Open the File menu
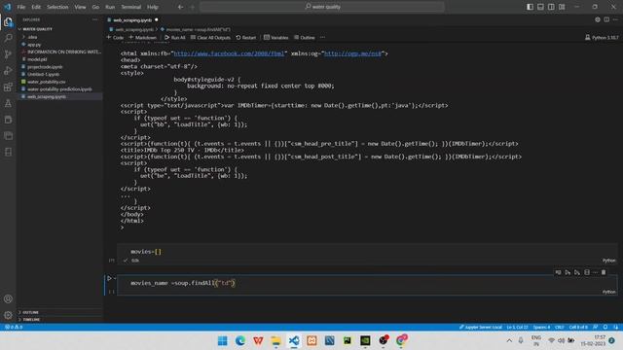 coord(21,7)
